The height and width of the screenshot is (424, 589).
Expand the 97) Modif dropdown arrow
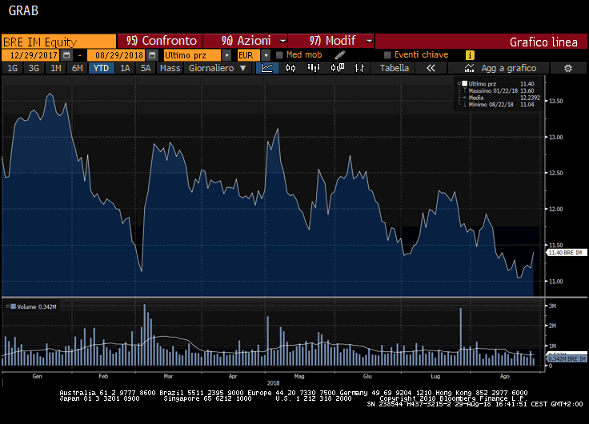pyautogui.click(x=369, y=41)
